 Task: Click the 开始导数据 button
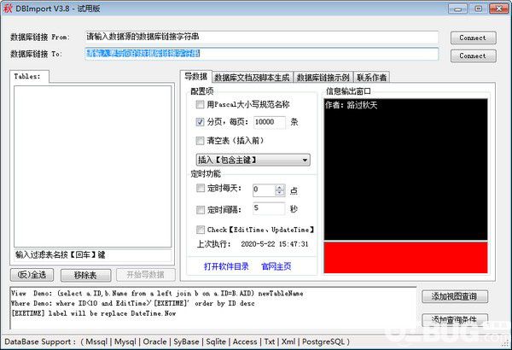pos(146,275)
